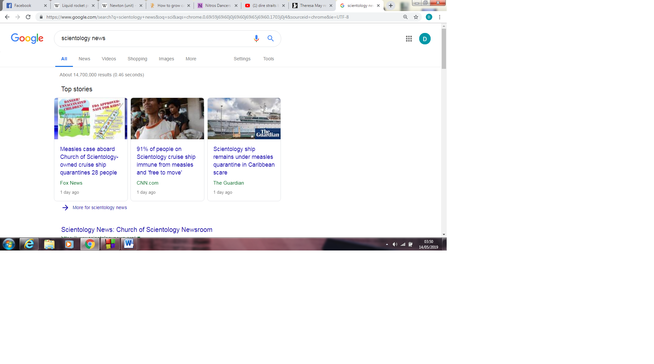Viewport: 654px width, 364px height.
Task: Reload the page
Action: click(x=28, y=17)
